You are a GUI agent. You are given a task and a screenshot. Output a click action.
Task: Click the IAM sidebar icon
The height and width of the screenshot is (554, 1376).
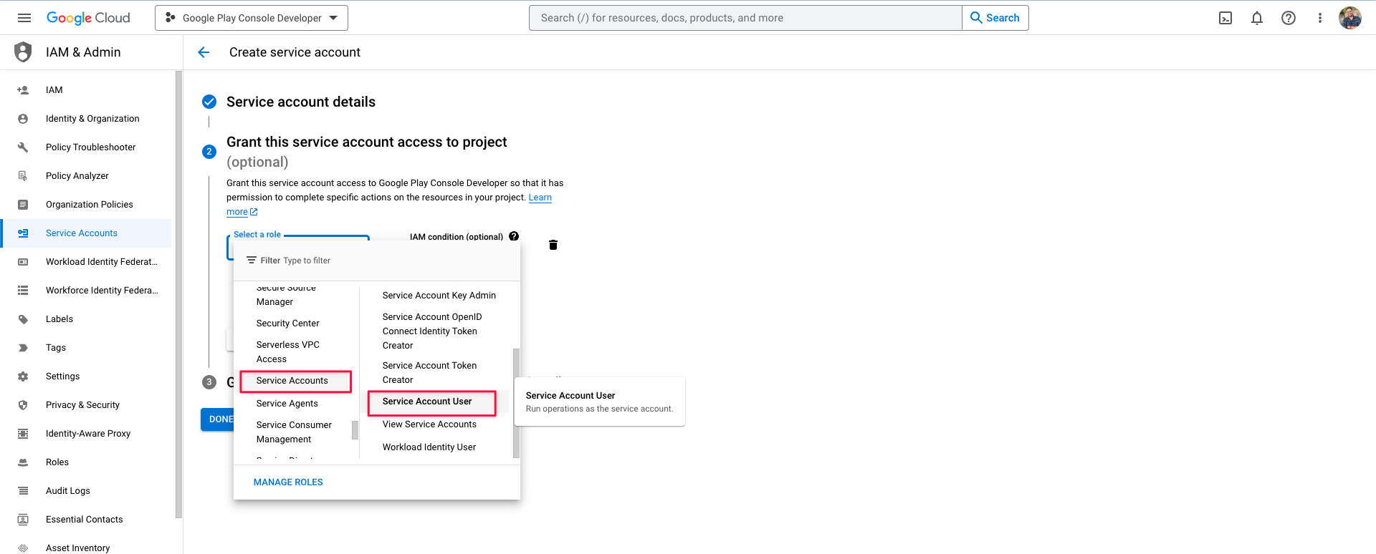[23, 90]
